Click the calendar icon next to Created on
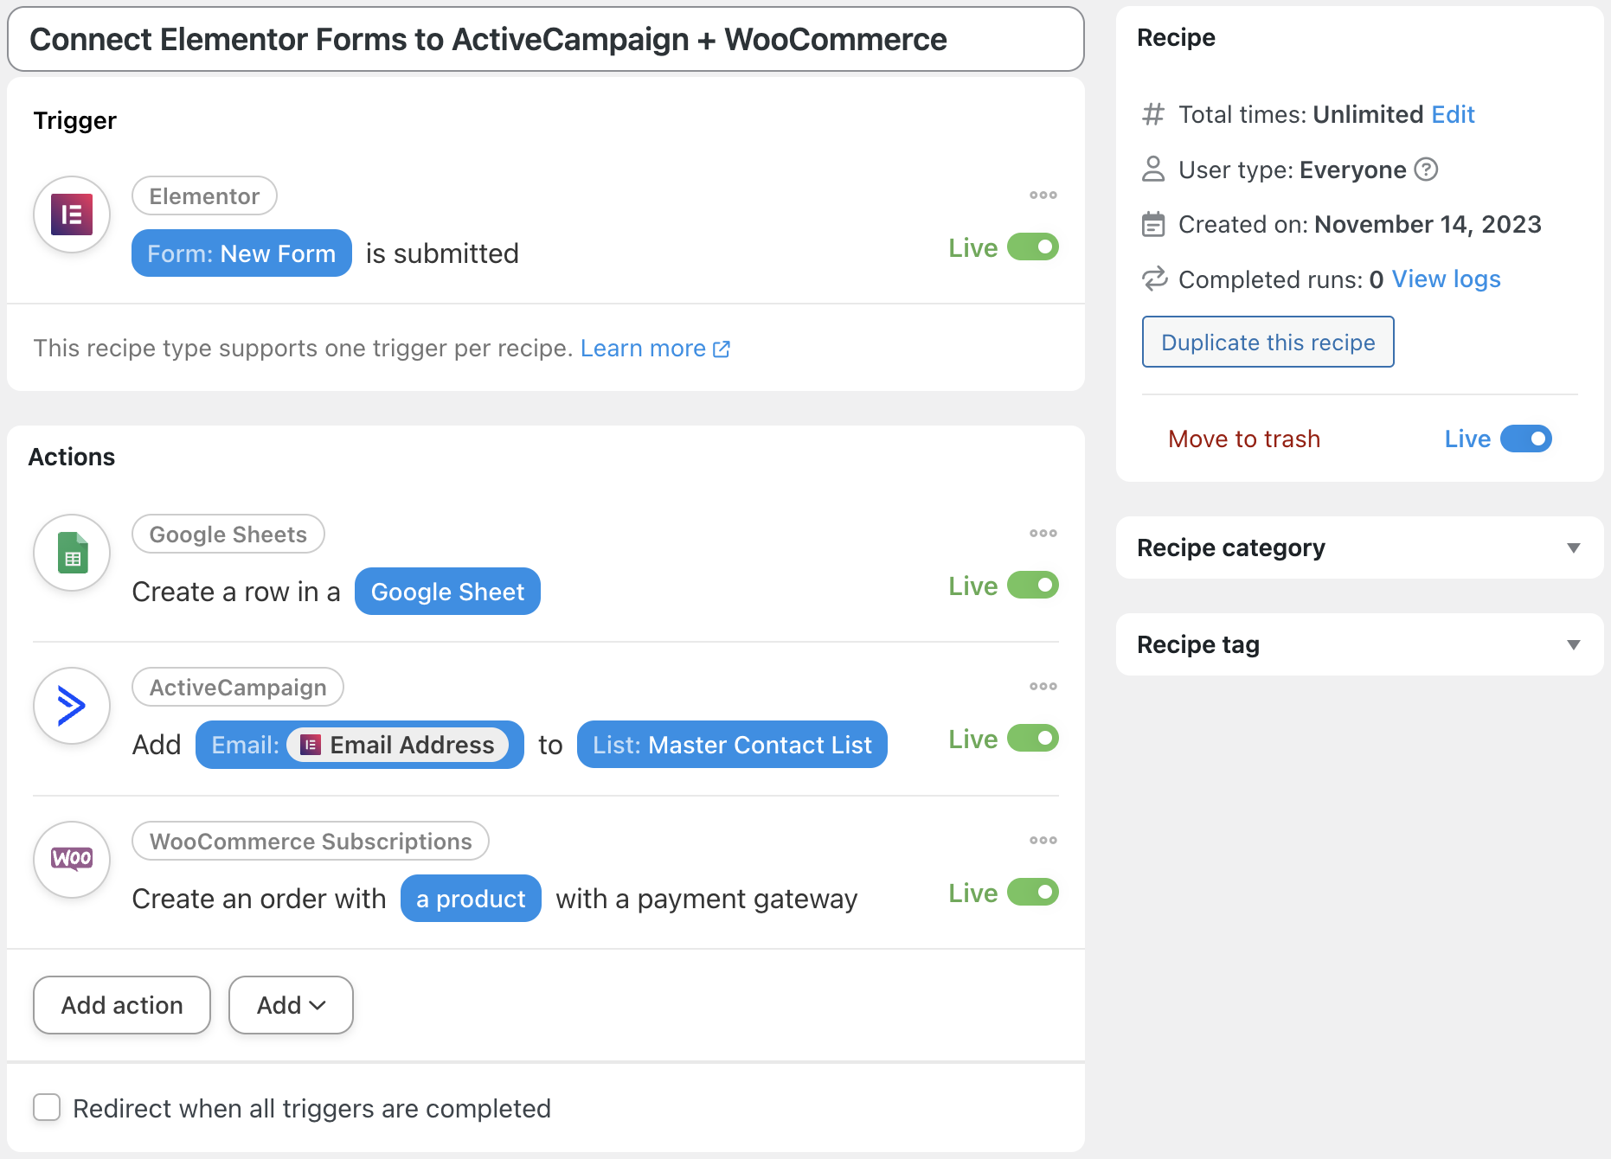 1153,225
